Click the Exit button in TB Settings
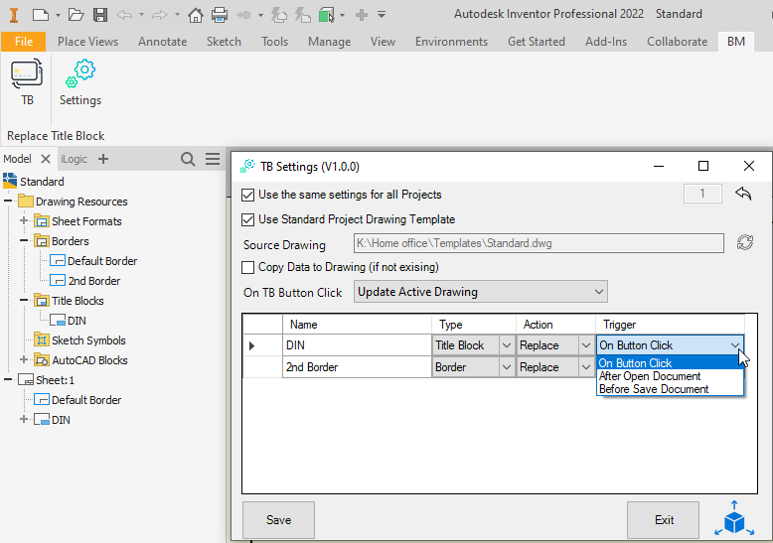This screenshot has width=773, height=543. pos(664,520)
